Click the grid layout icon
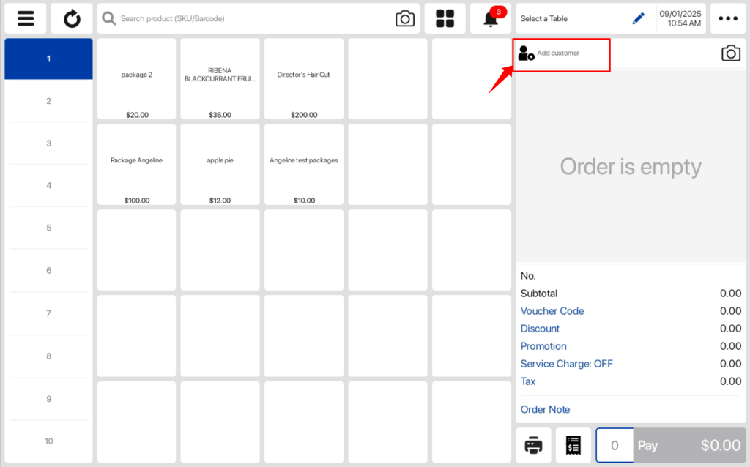 [445, 18]
